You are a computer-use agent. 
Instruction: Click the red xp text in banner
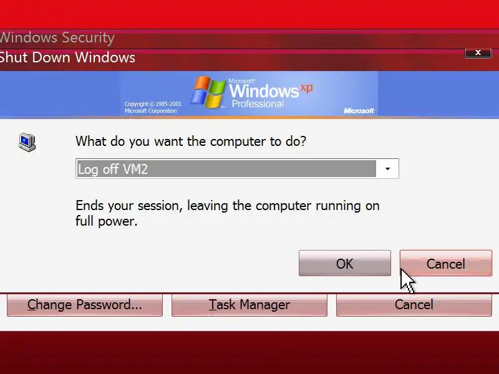[x=306, y=88]
